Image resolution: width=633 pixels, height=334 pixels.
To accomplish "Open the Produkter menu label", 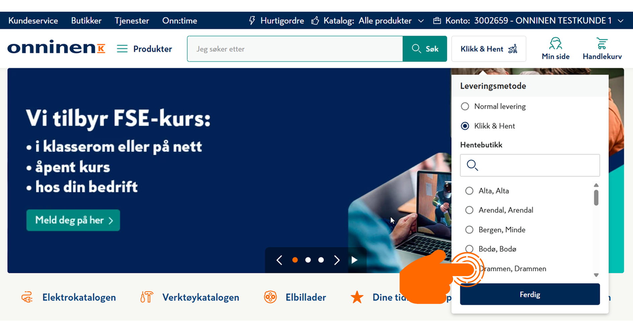I will point(152,49).
